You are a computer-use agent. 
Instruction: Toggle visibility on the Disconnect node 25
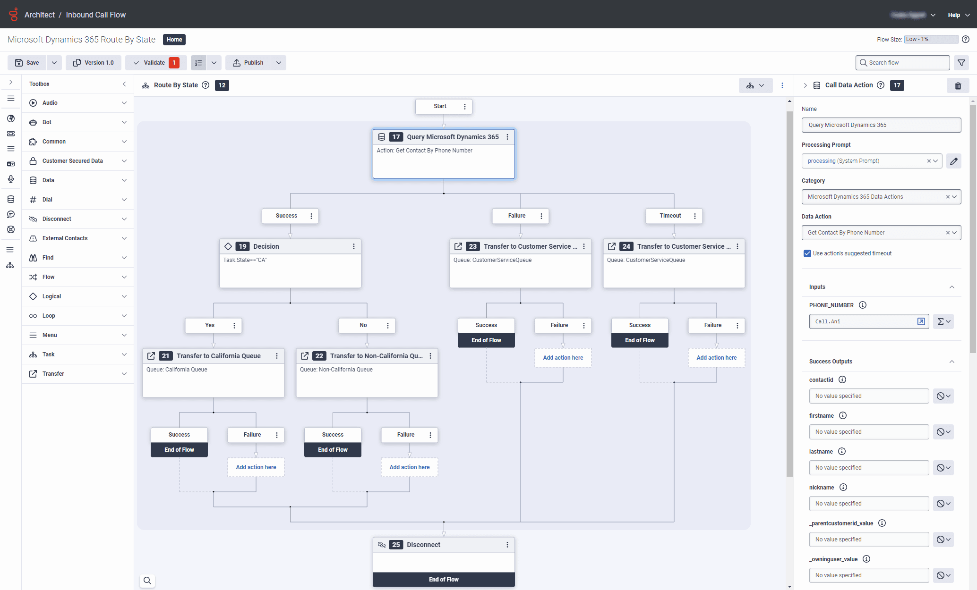pyautogui.click(x=381, y=544)
